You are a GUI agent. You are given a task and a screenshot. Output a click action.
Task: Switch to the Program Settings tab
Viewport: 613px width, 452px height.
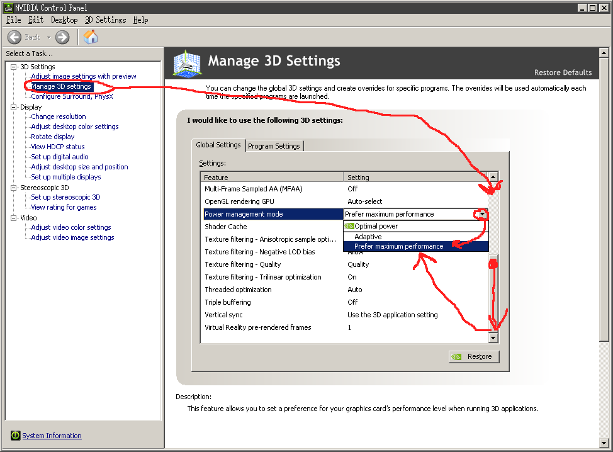274,146
